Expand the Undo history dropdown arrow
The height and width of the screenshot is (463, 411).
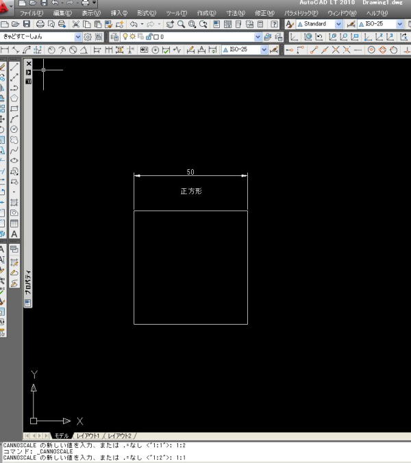[142, 24]
